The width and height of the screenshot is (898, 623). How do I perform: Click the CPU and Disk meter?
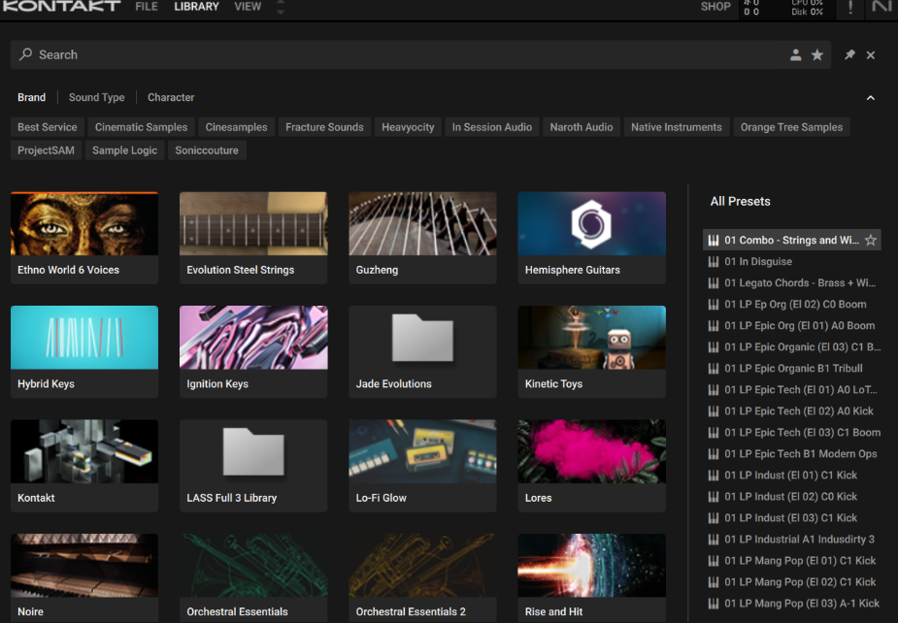point(807,7)
